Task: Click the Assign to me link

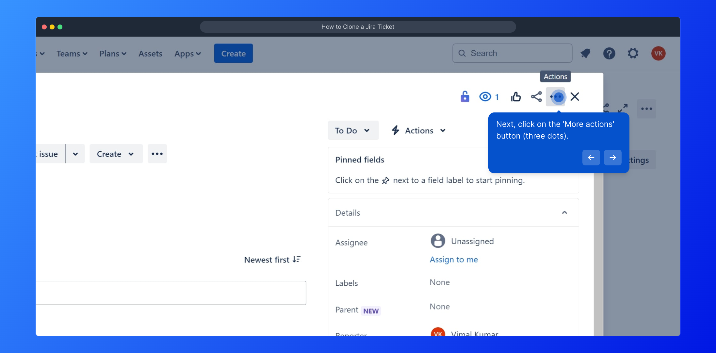Action: pos(454,260)
